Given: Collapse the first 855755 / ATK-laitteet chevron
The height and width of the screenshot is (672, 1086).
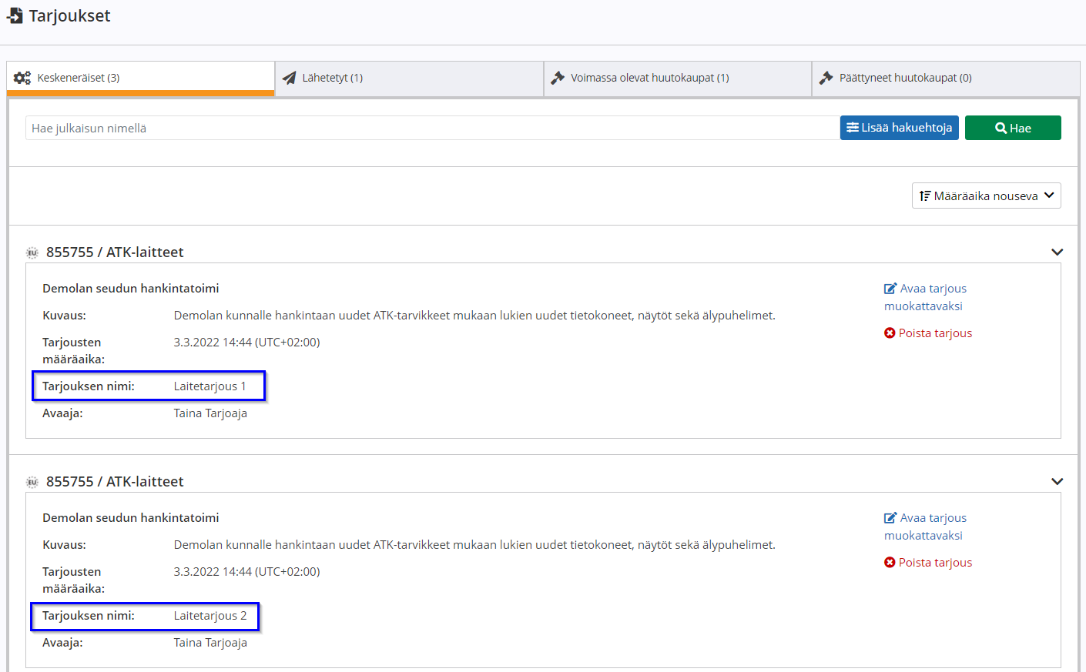Looking at the screenshot, I should tap(1057, 252).
